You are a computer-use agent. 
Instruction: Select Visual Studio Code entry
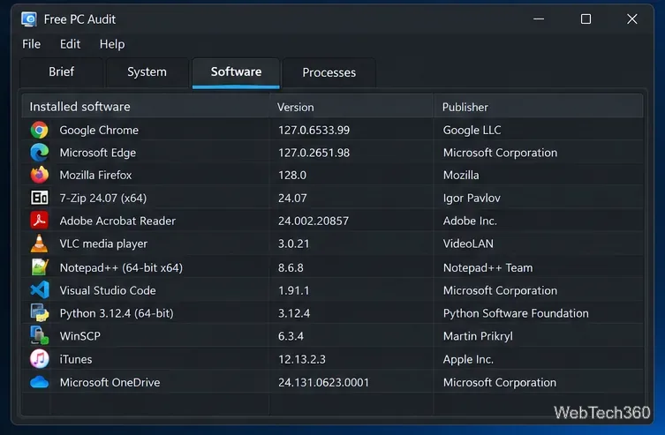[x=108, y=290]
